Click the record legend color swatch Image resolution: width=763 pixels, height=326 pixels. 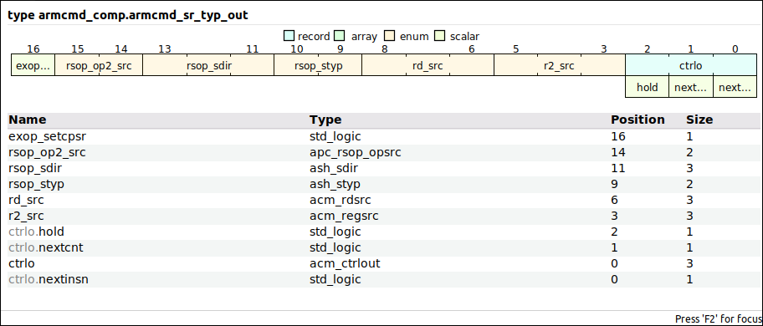289,36
